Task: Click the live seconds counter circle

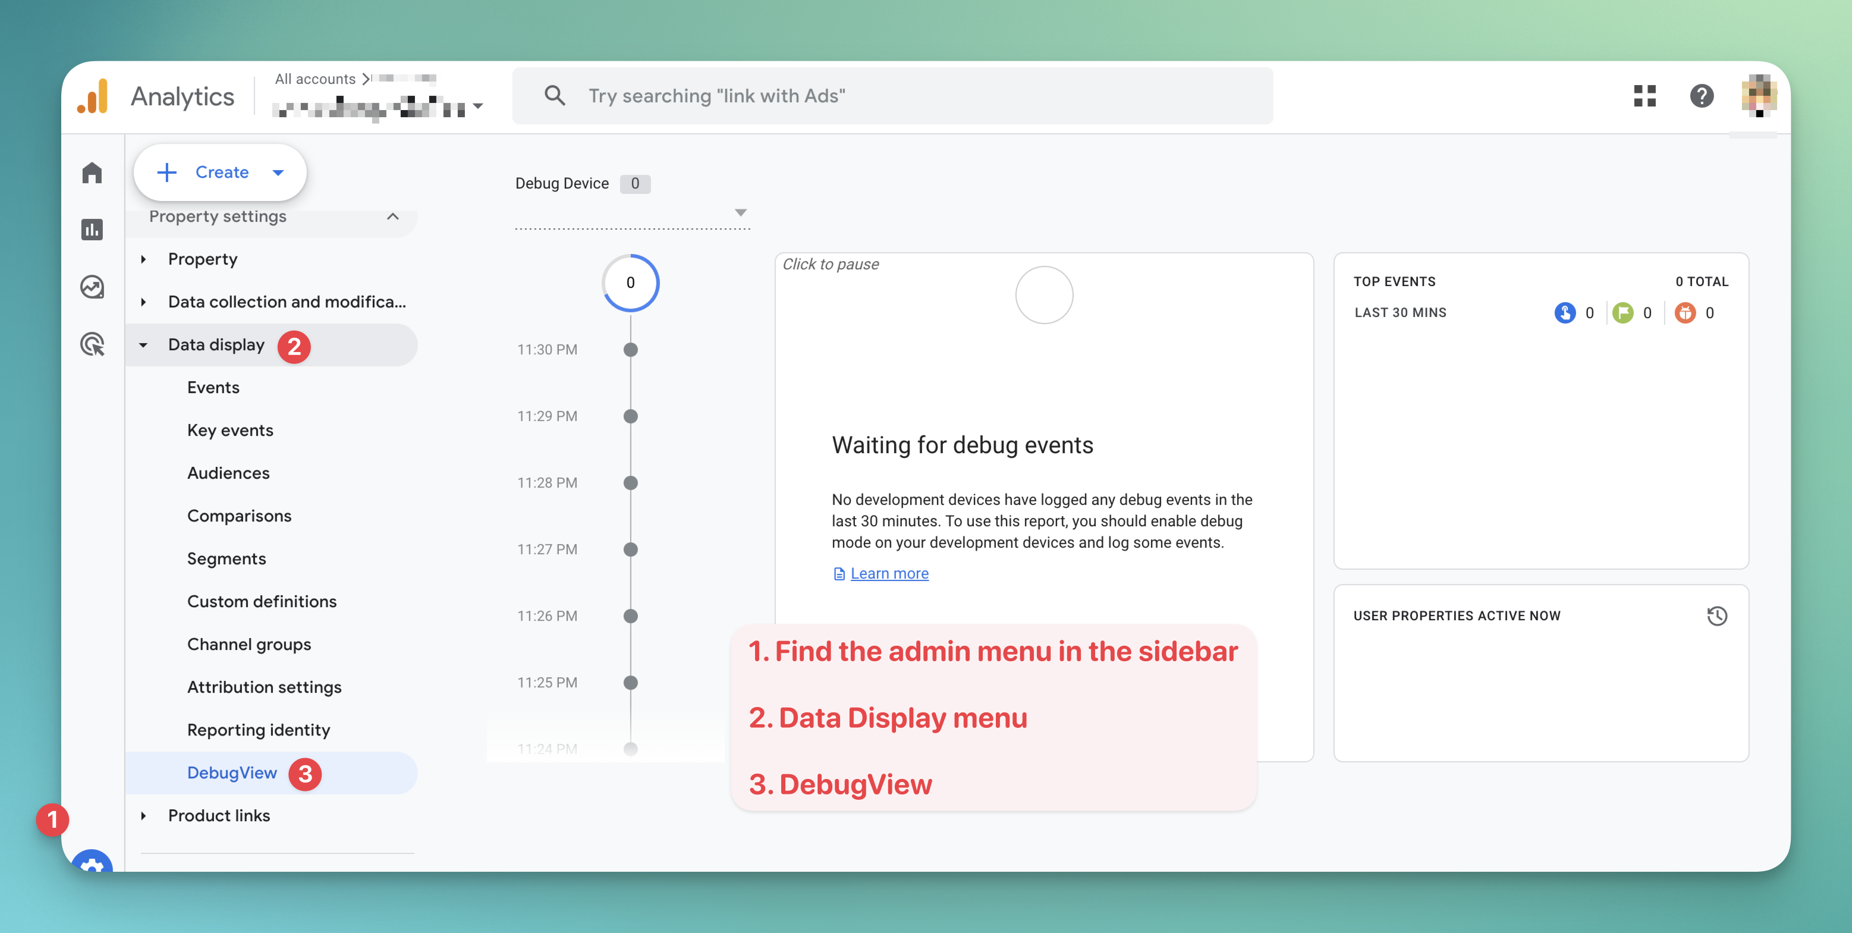Action: pos(631,282)
